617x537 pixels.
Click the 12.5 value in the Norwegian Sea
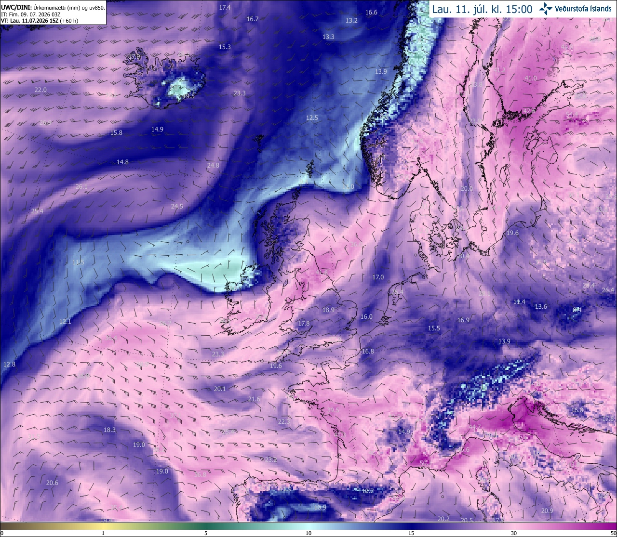[312, 118]
